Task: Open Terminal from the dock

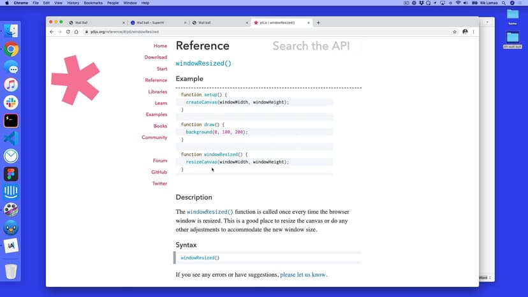Action: pos(11,120)
